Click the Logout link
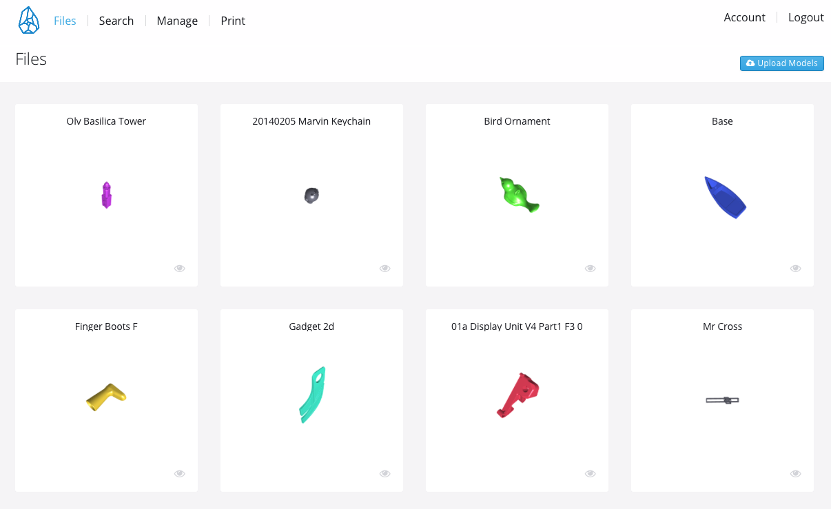831x509 pixels. coord(806,17)
